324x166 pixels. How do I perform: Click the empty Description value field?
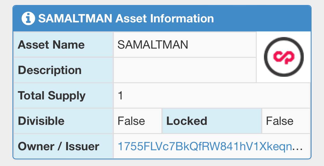pyautogui.click(x=185, y=70)
